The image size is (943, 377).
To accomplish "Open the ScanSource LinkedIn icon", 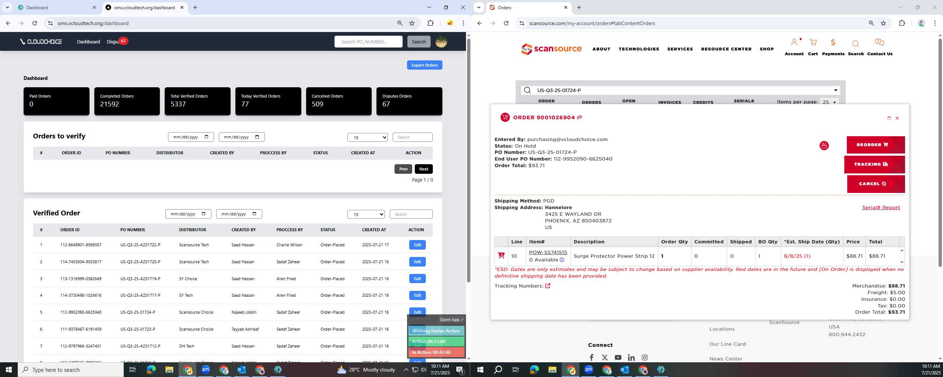I will coord(631,357).
